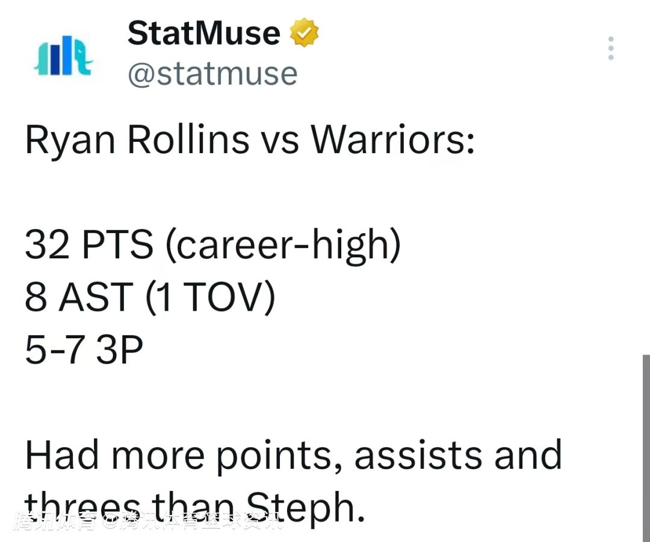Open the @statmuse handle link

212,73
